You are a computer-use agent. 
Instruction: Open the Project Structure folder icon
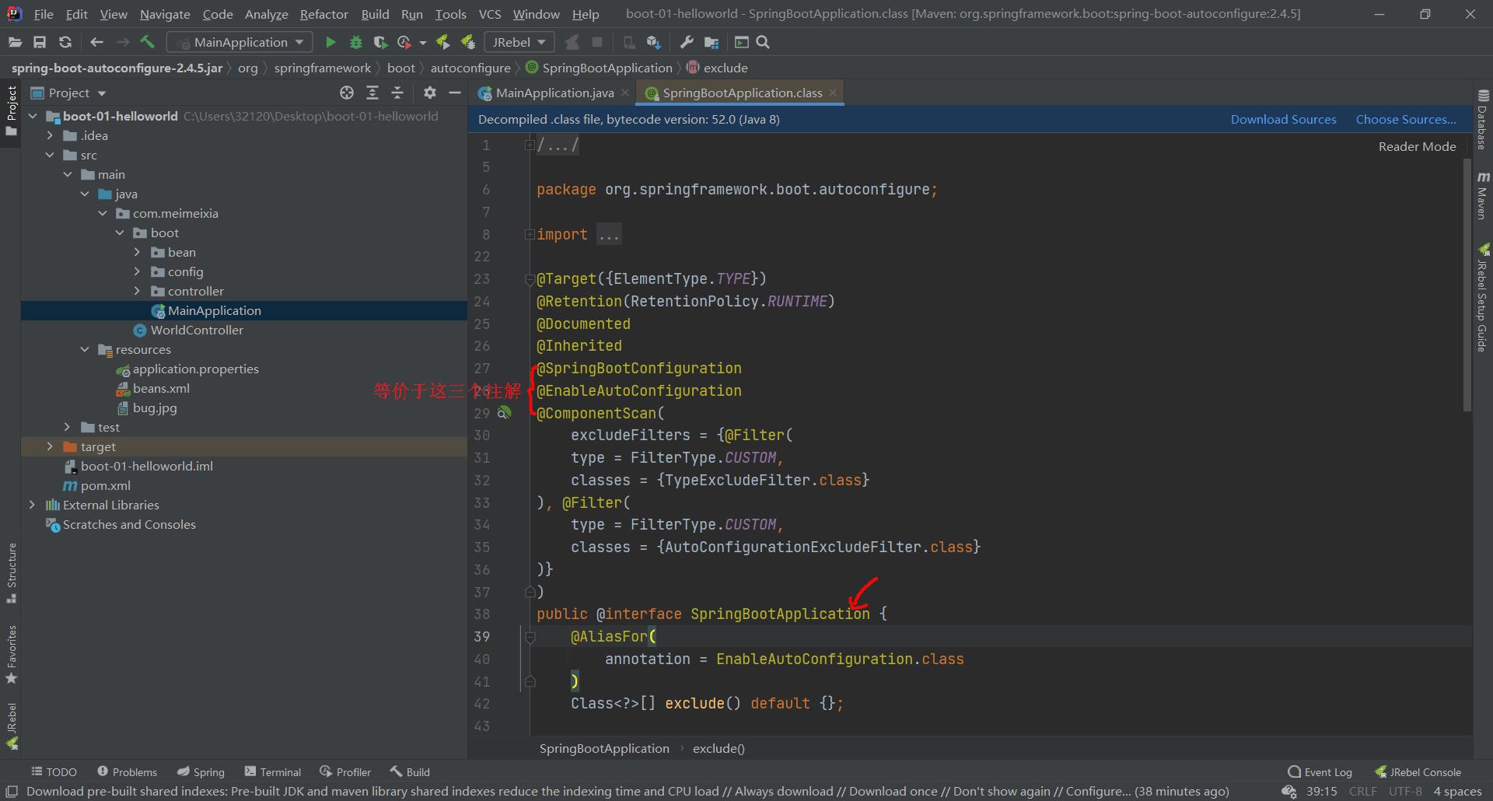pyautogui.click(x=712, y=42)
